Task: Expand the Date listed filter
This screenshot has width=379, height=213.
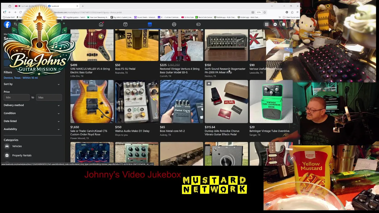Action: click(32, 121)
